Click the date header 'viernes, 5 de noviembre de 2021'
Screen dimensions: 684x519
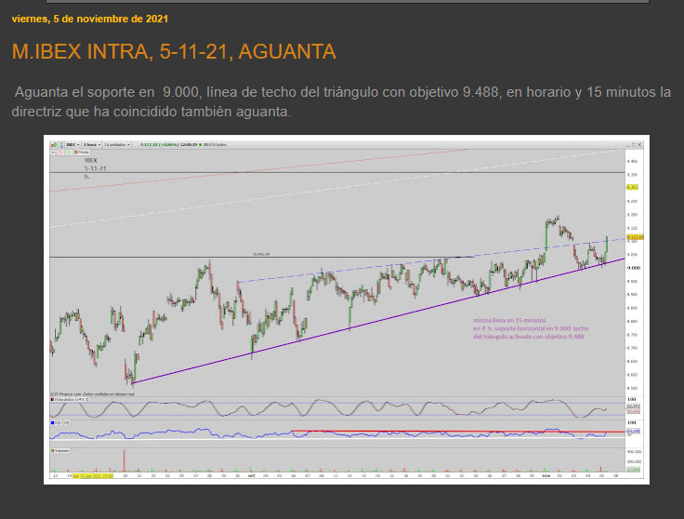coord(90,19)
